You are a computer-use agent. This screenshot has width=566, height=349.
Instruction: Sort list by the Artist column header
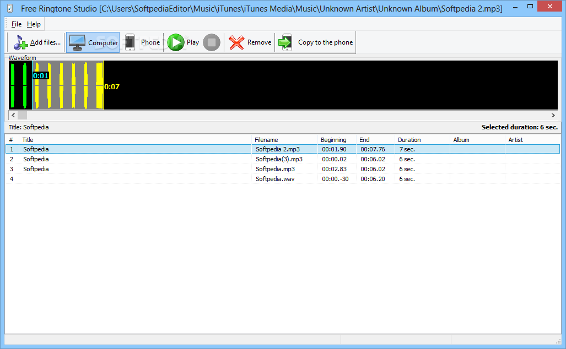(532, 140)
